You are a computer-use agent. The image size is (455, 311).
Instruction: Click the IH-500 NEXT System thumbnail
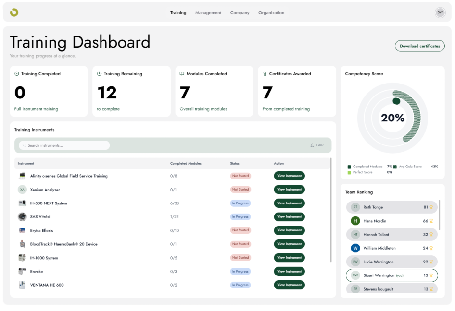click(22, 203)
